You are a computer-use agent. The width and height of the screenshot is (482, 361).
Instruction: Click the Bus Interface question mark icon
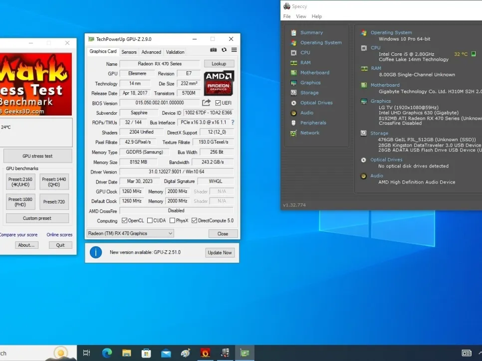[233, 122]
